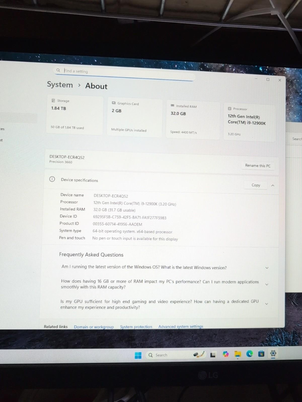Open Advanced system settings link

(181, 326)
